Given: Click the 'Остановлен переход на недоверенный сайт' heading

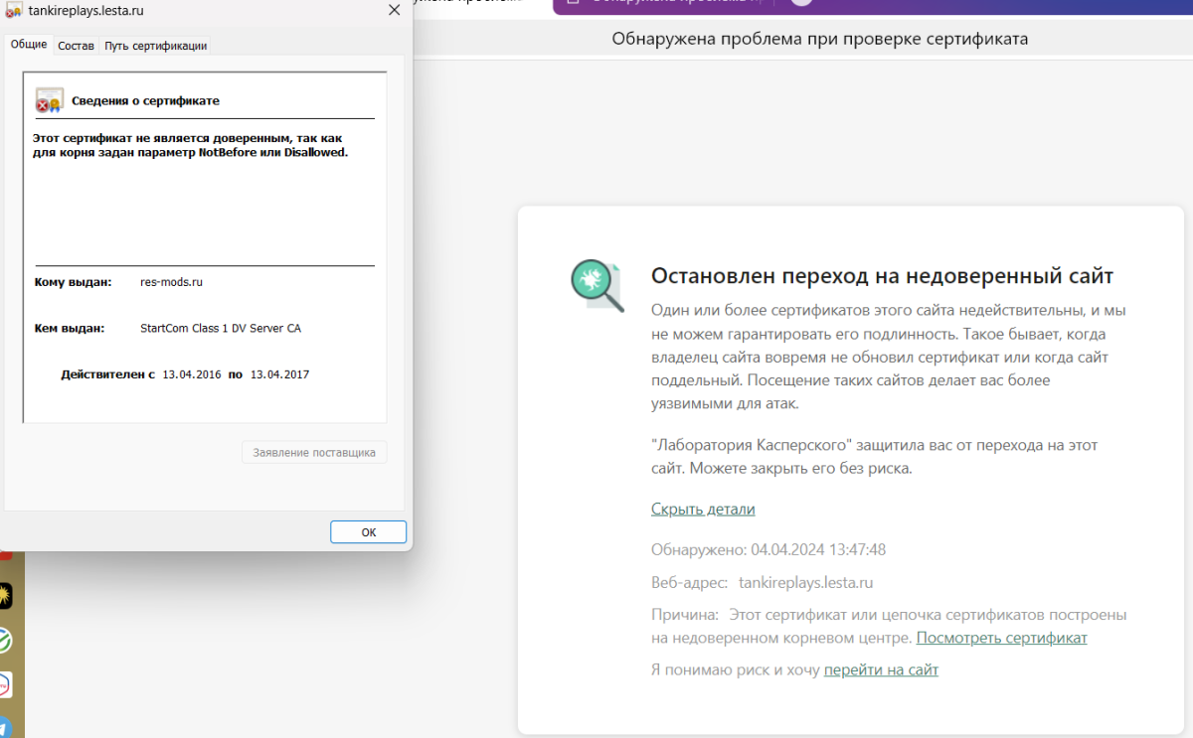Looking at the screenshot, I should tap(882, 275).
